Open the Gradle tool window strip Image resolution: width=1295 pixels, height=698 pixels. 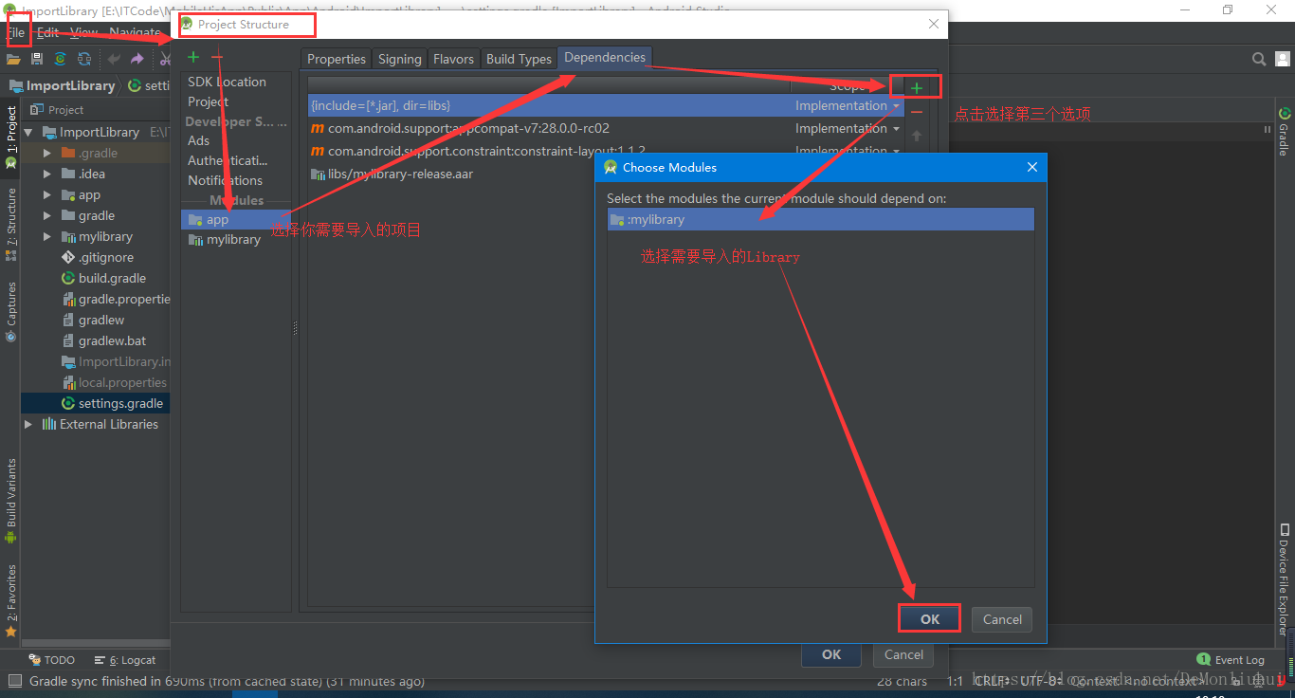pyautogui.click(x=1284, y=133)
